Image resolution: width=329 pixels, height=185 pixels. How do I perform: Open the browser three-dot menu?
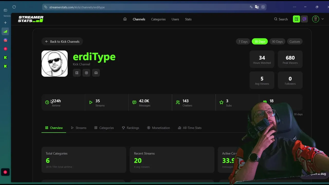point(295,7)
